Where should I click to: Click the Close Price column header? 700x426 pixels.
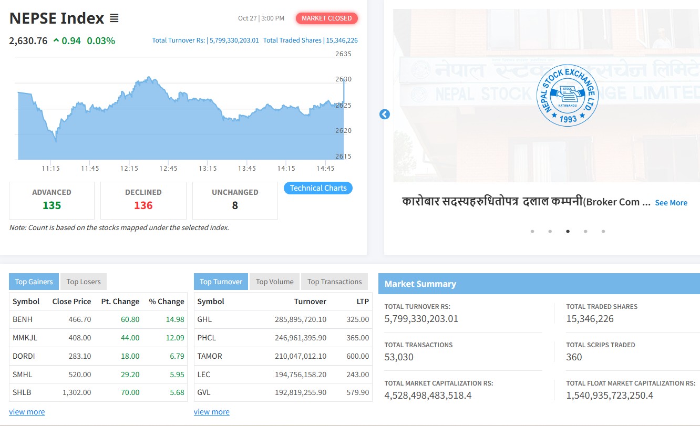[x=71, y=302]
